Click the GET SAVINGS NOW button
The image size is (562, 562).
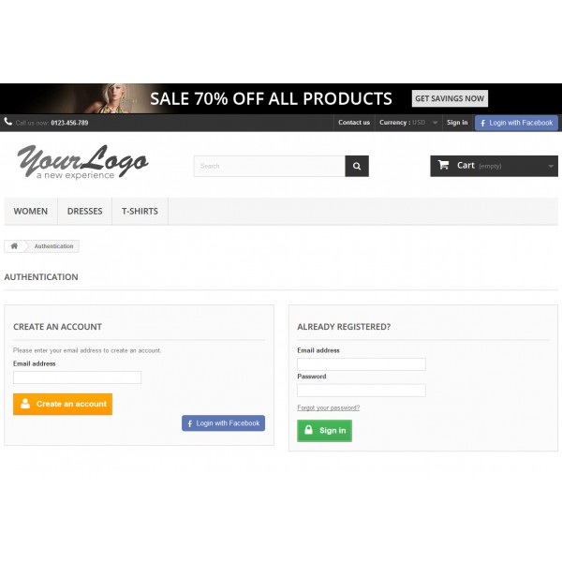[x=450, y=98]
